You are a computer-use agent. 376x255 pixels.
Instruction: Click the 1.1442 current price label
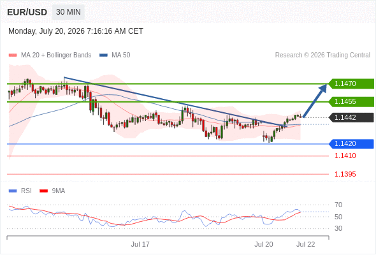[x=351, y=117]
